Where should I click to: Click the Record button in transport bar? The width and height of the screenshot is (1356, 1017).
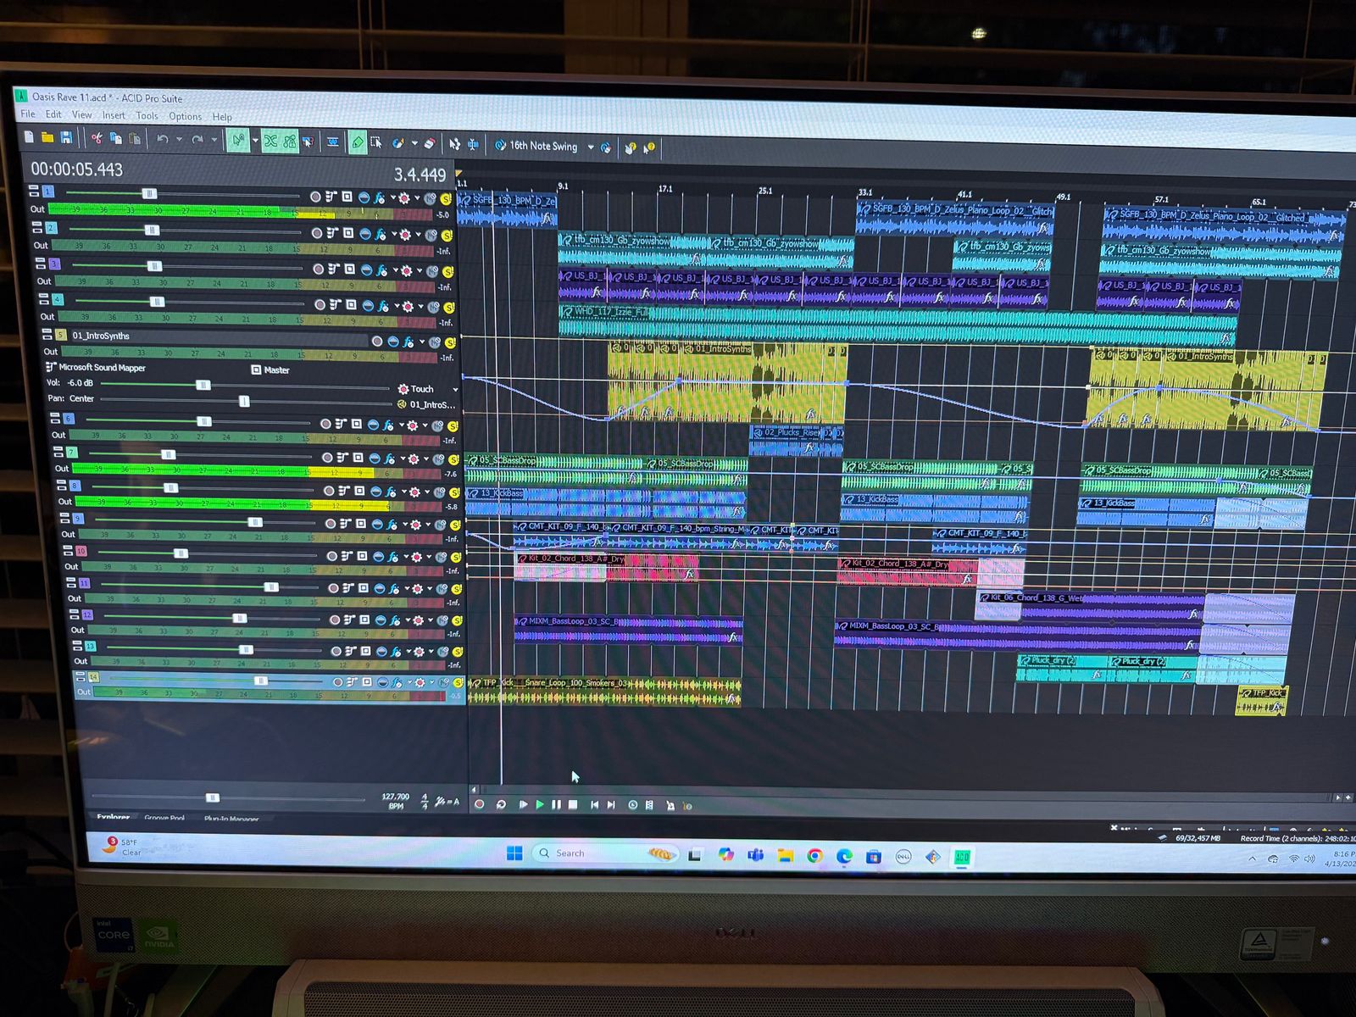click(480, 804)
